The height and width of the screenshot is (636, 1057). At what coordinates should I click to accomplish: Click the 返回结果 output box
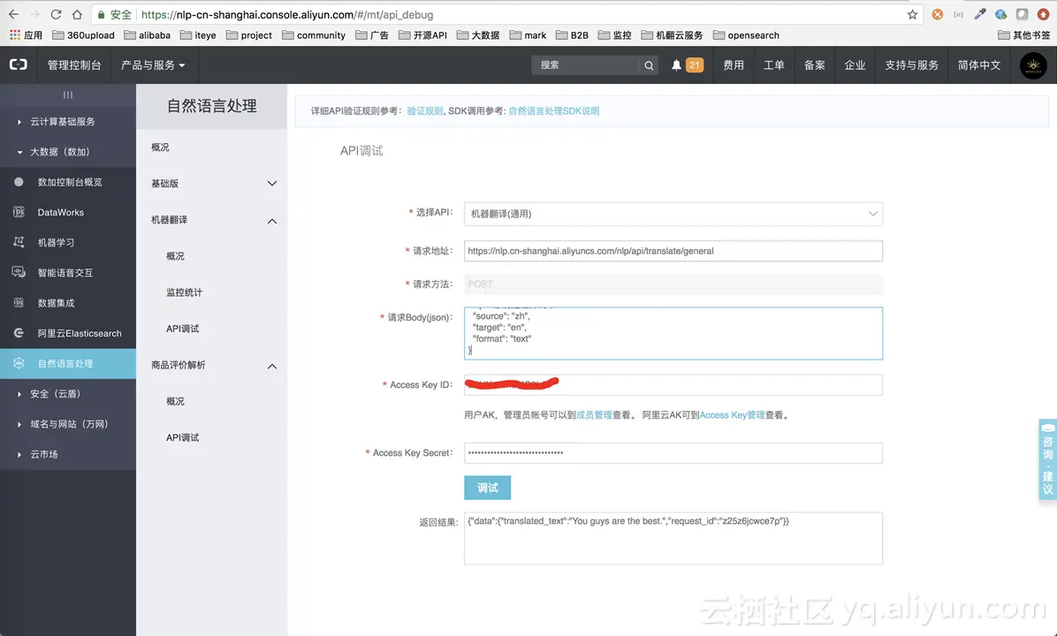click(x=673, y=538)
